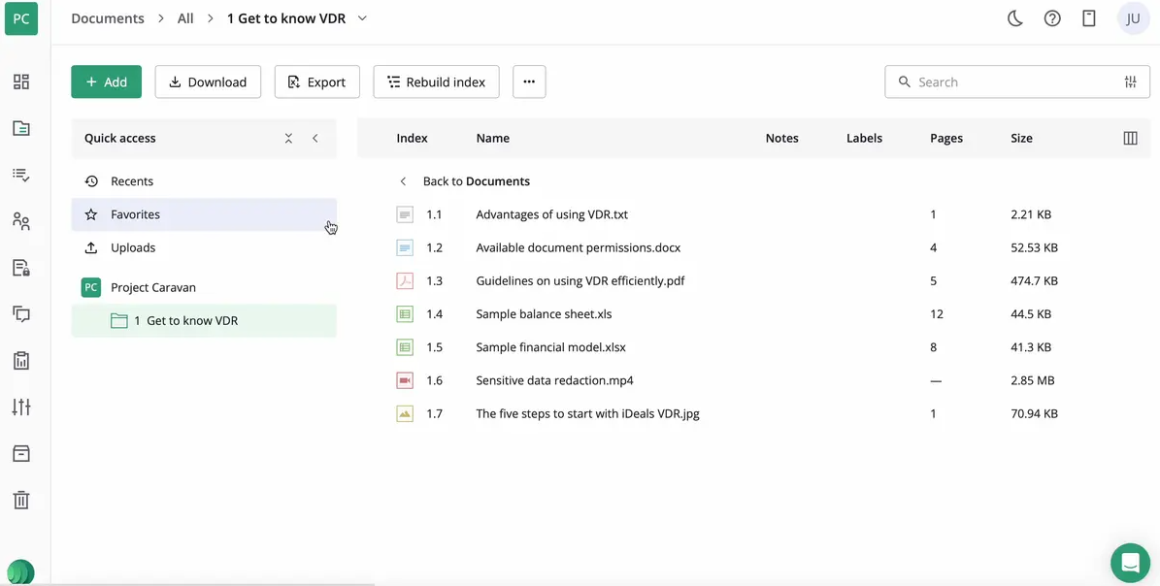The height and width of the screenshot is (586, 1160).
Task: Select All in the breadcrumb navigation
Action: (184, 17)
